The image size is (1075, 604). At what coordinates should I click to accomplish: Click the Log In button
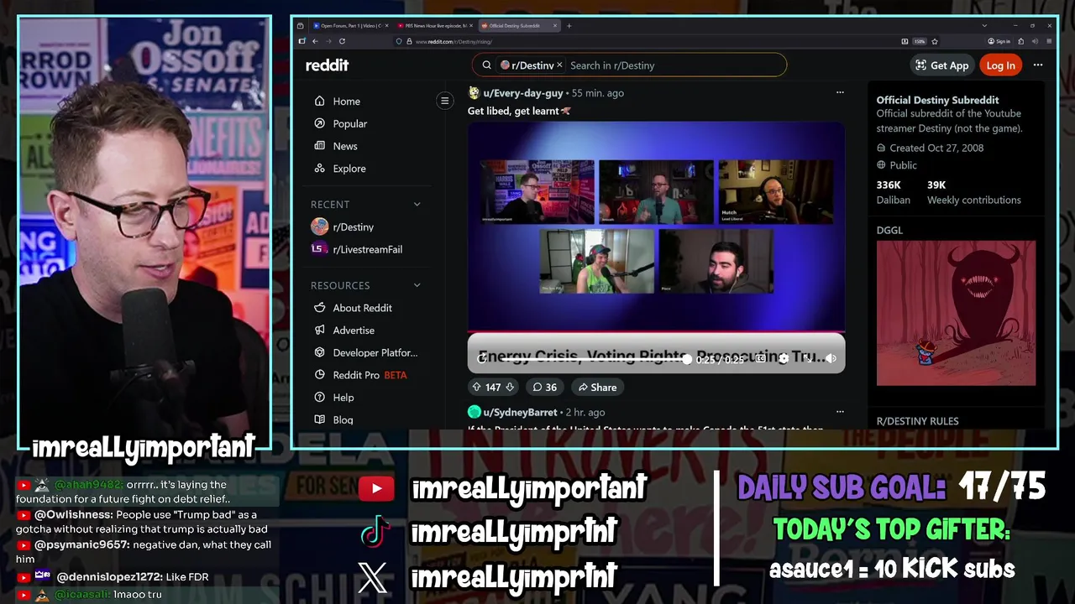(x=1000, y=65)
